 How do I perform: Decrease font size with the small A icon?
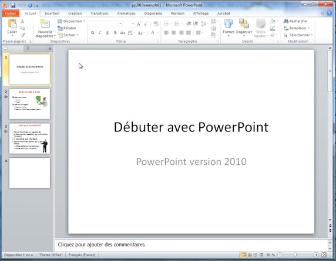pos(146,23)
